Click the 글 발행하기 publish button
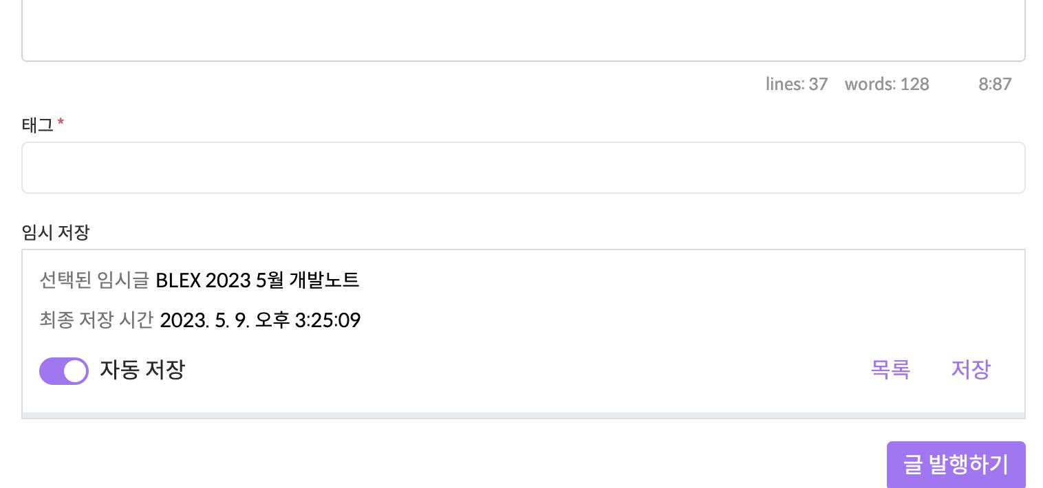The width and height of the screenshot is (1043, 488). point(956,464)
